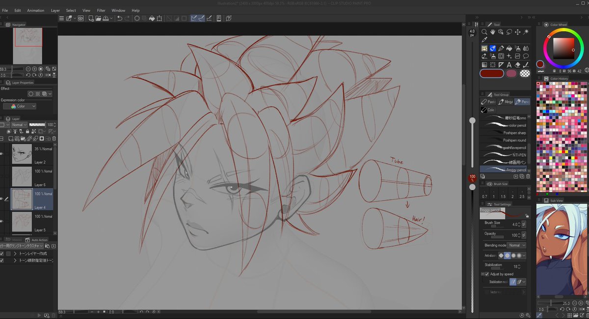Toggle Snap to special ruler in command bar

(x=202, y=18)
